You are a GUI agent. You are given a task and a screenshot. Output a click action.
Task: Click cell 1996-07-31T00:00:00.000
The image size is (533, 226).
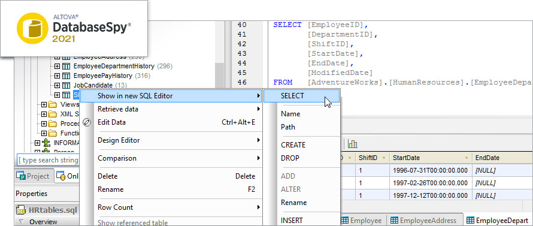[431, 170]
